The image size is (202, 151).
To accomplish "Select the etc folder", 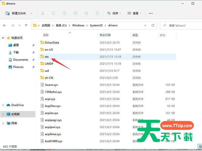I will point(47,57).
